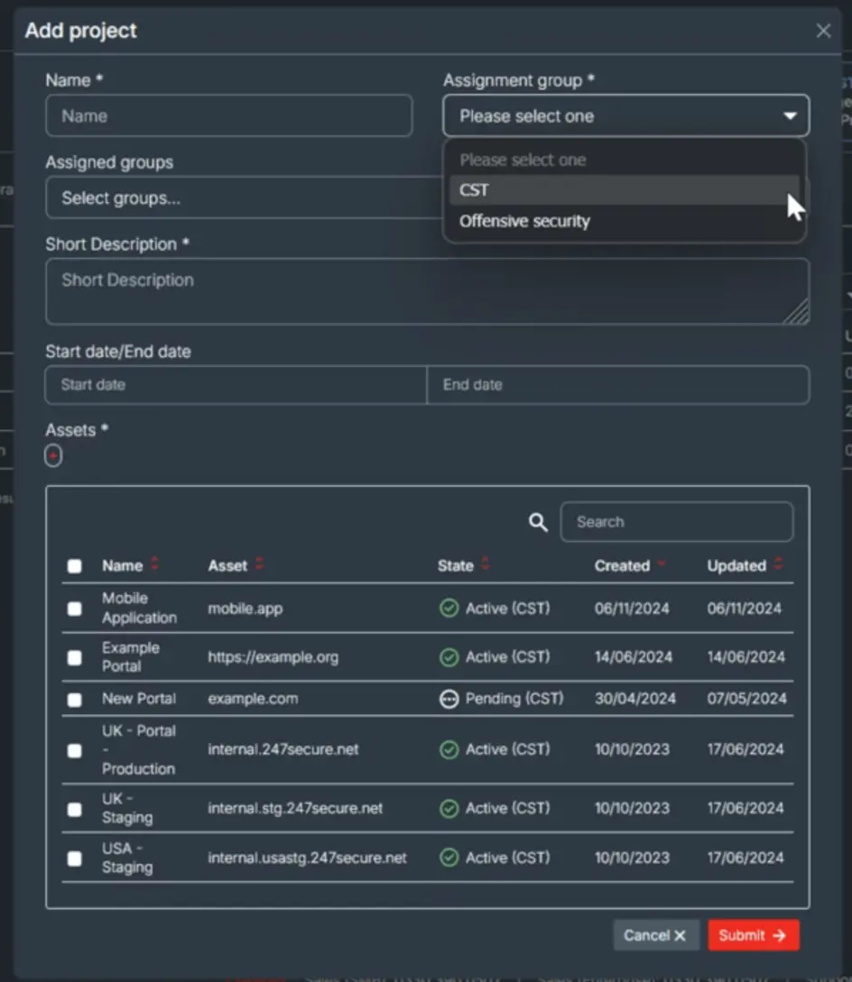The width and height of the screenshot is (852, 982).
Task: Open the Assignment group dropdown
Action: click(x=625, y=115)
